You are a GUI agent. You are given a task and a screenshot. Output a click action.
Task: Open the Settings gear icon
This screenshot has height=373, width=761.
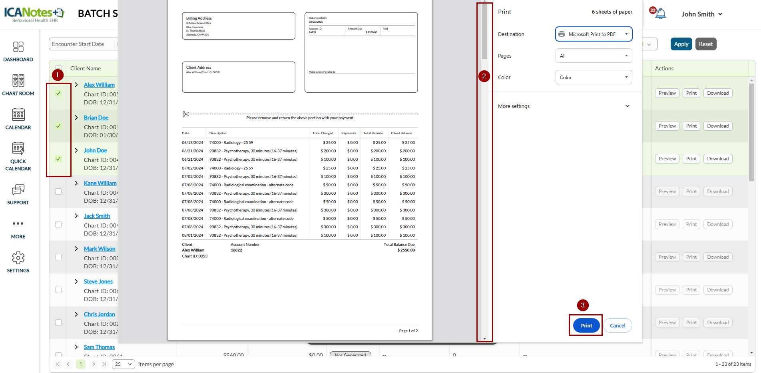(x=18, y=258)
